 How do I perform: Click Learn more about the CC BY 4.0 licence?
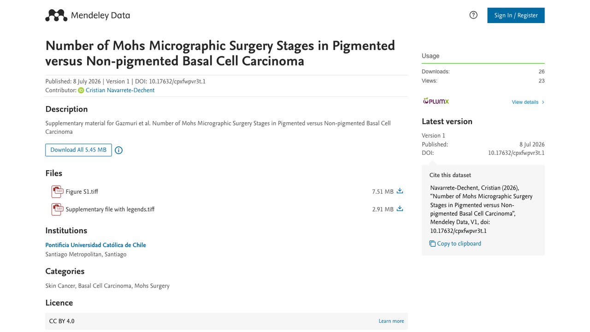(391, 321)
